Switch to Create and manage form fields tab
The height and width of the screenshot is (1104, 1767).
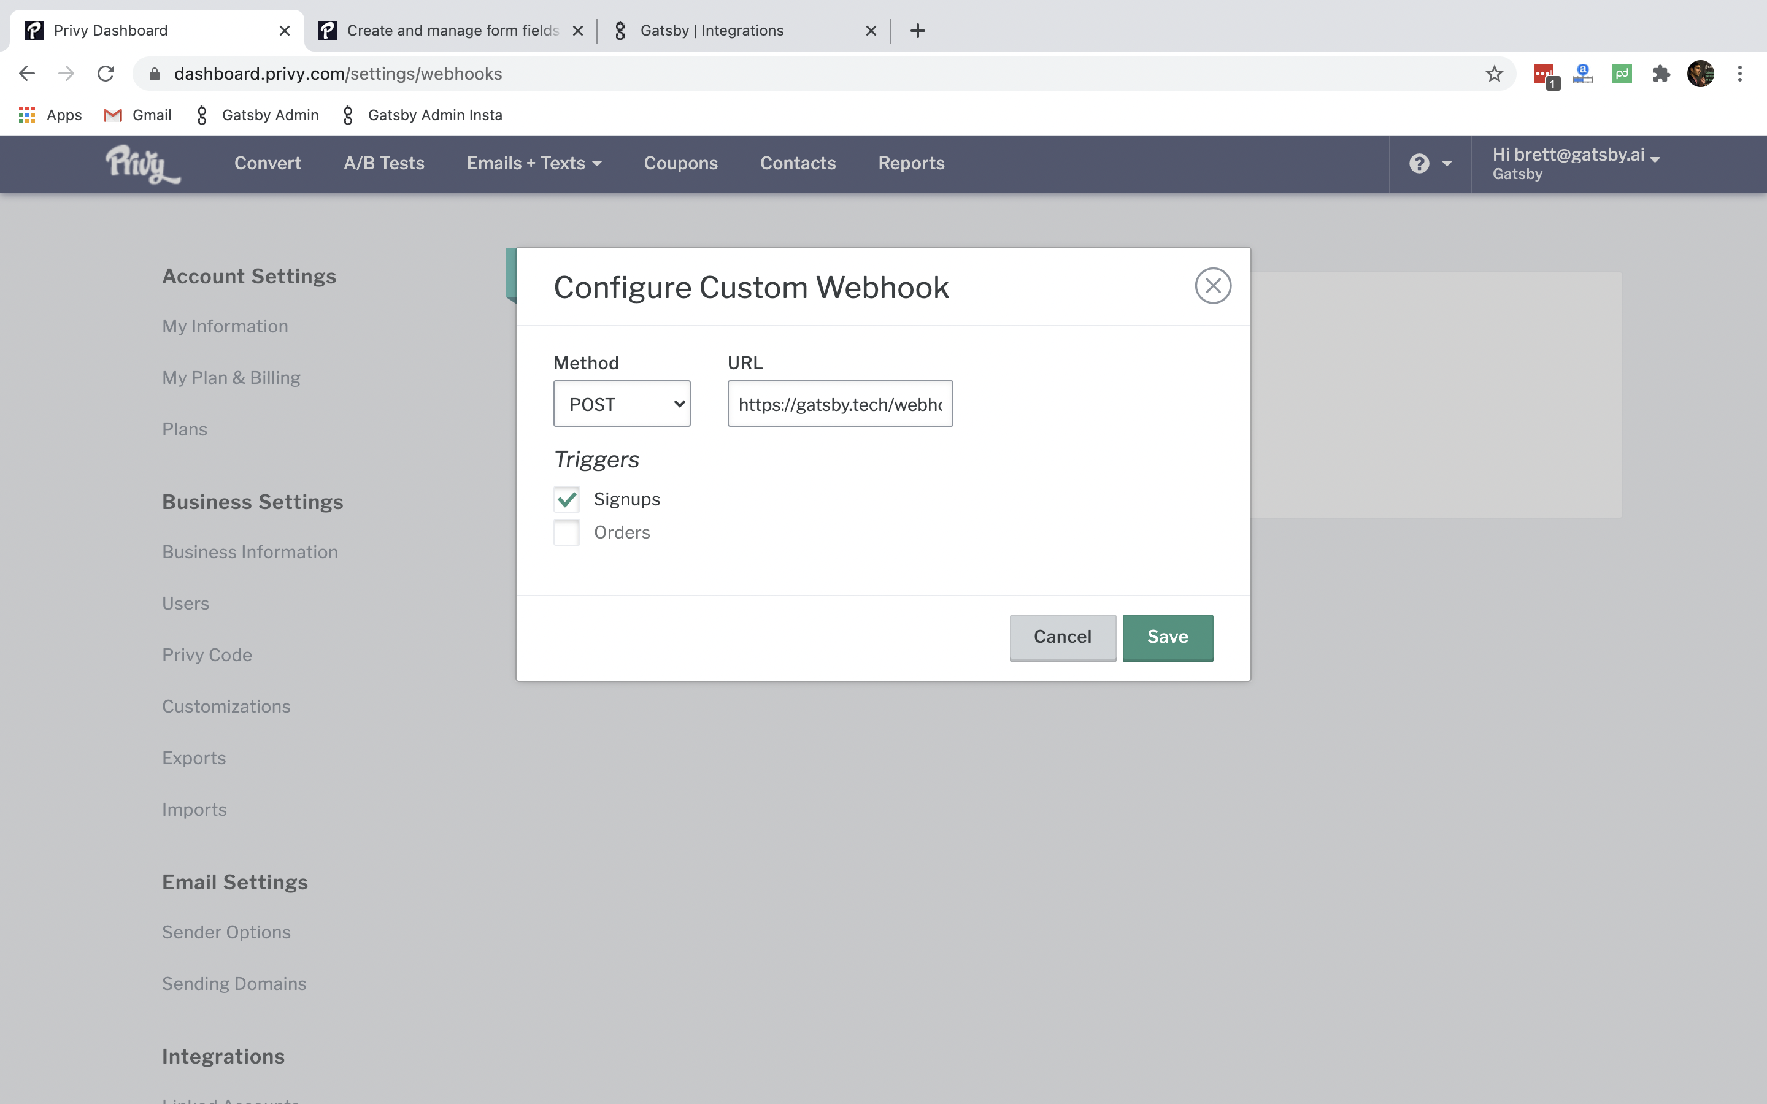pyautogui.click(x=451, y=31)
